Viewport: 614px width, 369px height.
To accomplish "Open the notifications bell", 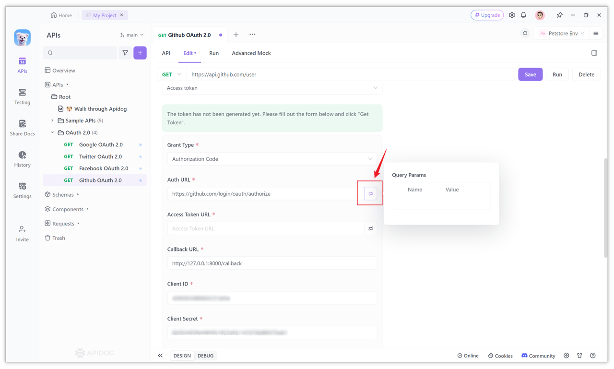I will pyautogui.click(x=524, y=15).
